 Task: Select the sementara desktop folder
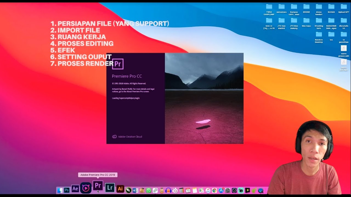point(281,8)
